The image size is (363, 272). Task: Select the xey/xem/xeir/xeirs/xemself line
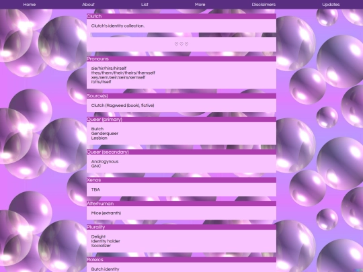click(x=118, y=77)
